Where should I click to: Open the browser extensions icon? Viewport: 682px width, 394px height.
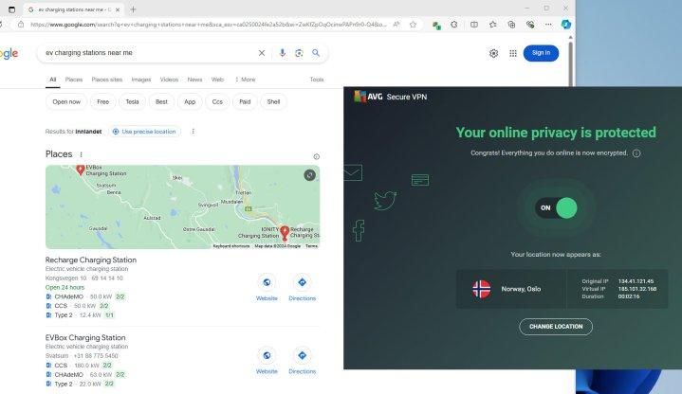pyautogui.click(x=454, y=25)
